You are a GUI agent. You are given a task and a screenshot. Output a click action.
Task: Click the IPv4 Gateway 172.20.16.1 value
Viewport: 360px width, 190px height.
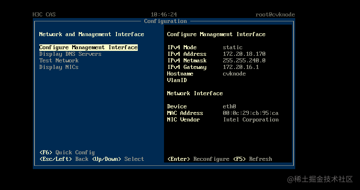click(241, 67)
